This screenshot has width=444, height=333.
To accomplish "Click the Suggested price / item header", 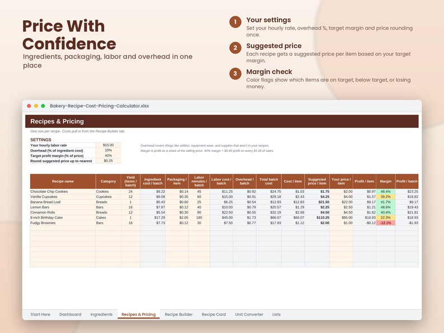I will click(317, 182).
